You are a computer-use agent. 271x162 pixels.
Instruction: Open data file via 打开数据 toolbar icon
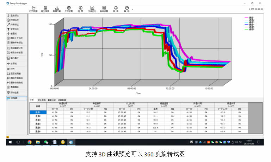tap(33, 9)
